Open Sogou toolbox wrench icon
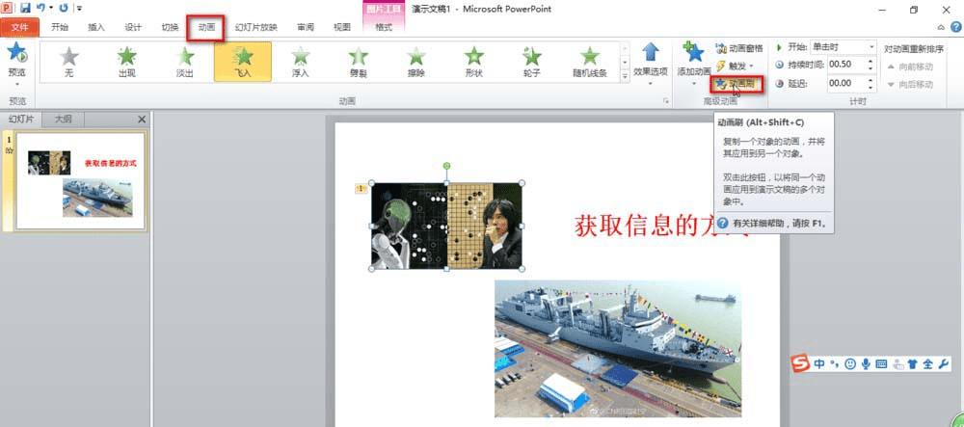Image resolution: width=964 pixels, height=427 pixels. (944, 364)
